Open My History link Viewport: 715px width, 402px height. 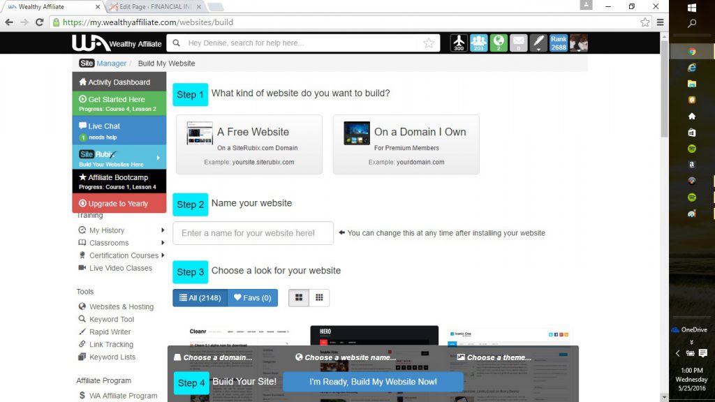tap(107, 230)
